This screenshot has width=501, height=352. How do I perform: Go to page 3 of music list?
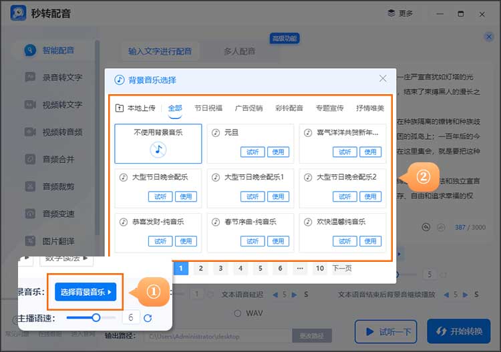[x=220, y=269]
